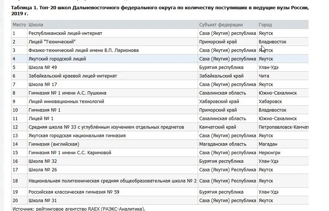The image size is (329, 211).
Task: Click the 'Нерюнгри' city cell
Action: click(x=270, y=153)
